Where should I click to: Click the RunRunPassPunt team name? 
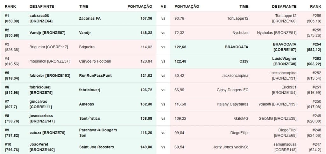(x=95, y=76)
